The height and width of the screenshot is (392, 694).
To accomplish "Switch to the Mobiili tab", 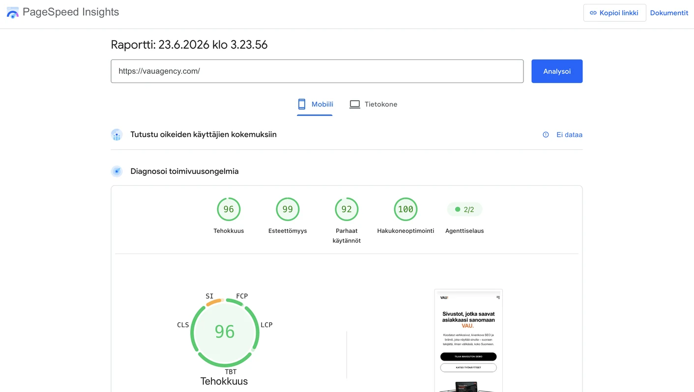I will 315,104.
